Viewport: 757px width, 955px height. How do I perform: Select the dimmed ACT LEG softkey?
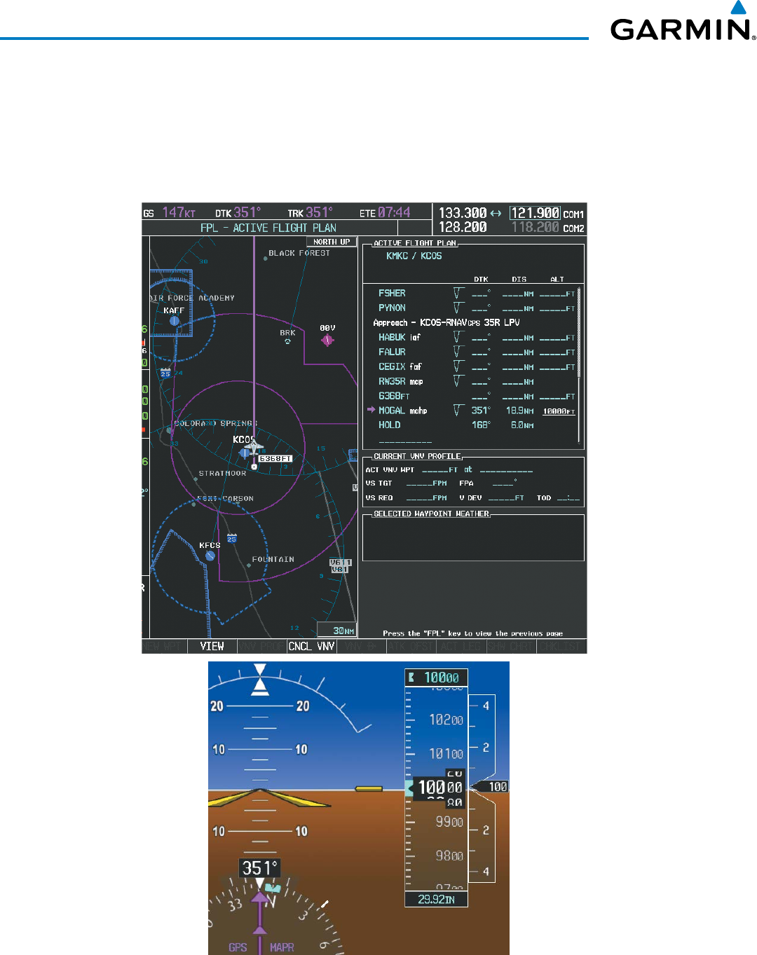click(461, 646)
